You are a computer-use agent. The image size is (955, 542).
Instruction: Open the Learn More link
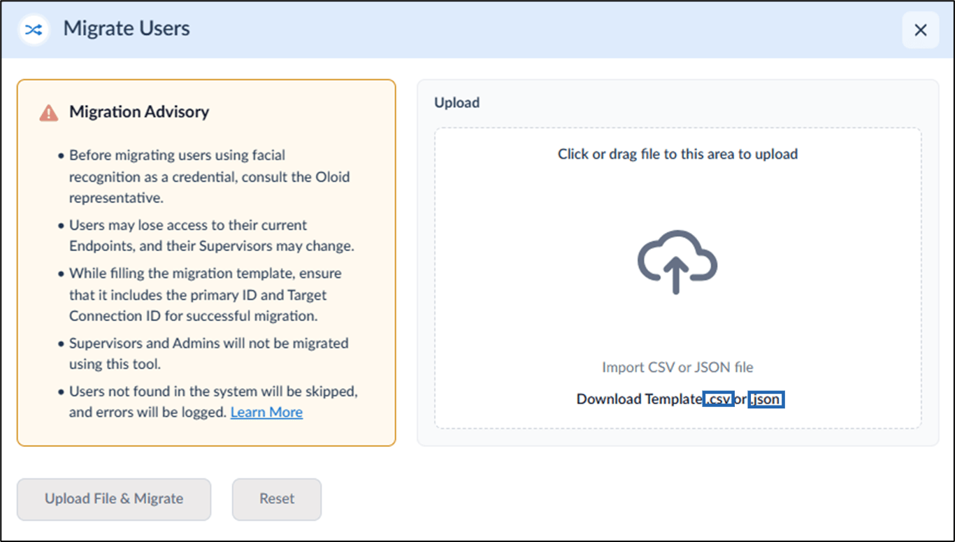(266, 412)
